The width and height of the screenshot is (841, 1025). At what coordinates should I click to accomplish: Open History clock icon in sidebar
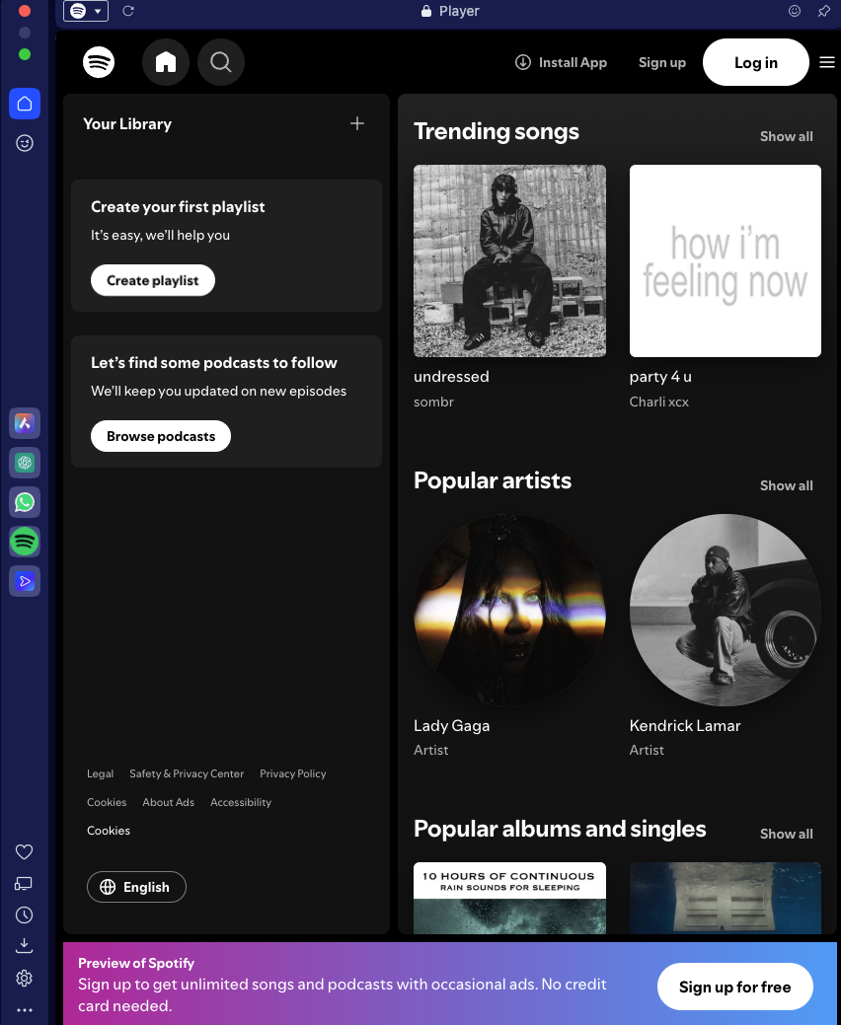[25, 915]
